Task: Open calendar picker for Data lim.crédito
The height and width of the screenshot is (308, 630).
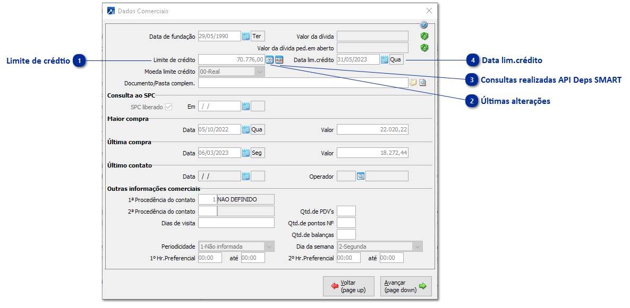Action: 385,59
